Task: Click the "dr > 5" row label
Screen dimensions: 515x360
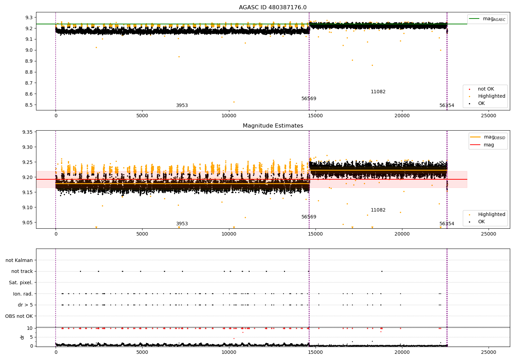Action: (x=25, y=305)
